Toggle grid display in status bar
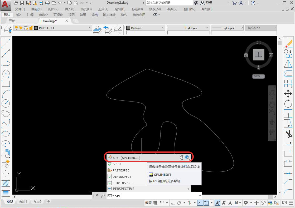 [155, 202]
